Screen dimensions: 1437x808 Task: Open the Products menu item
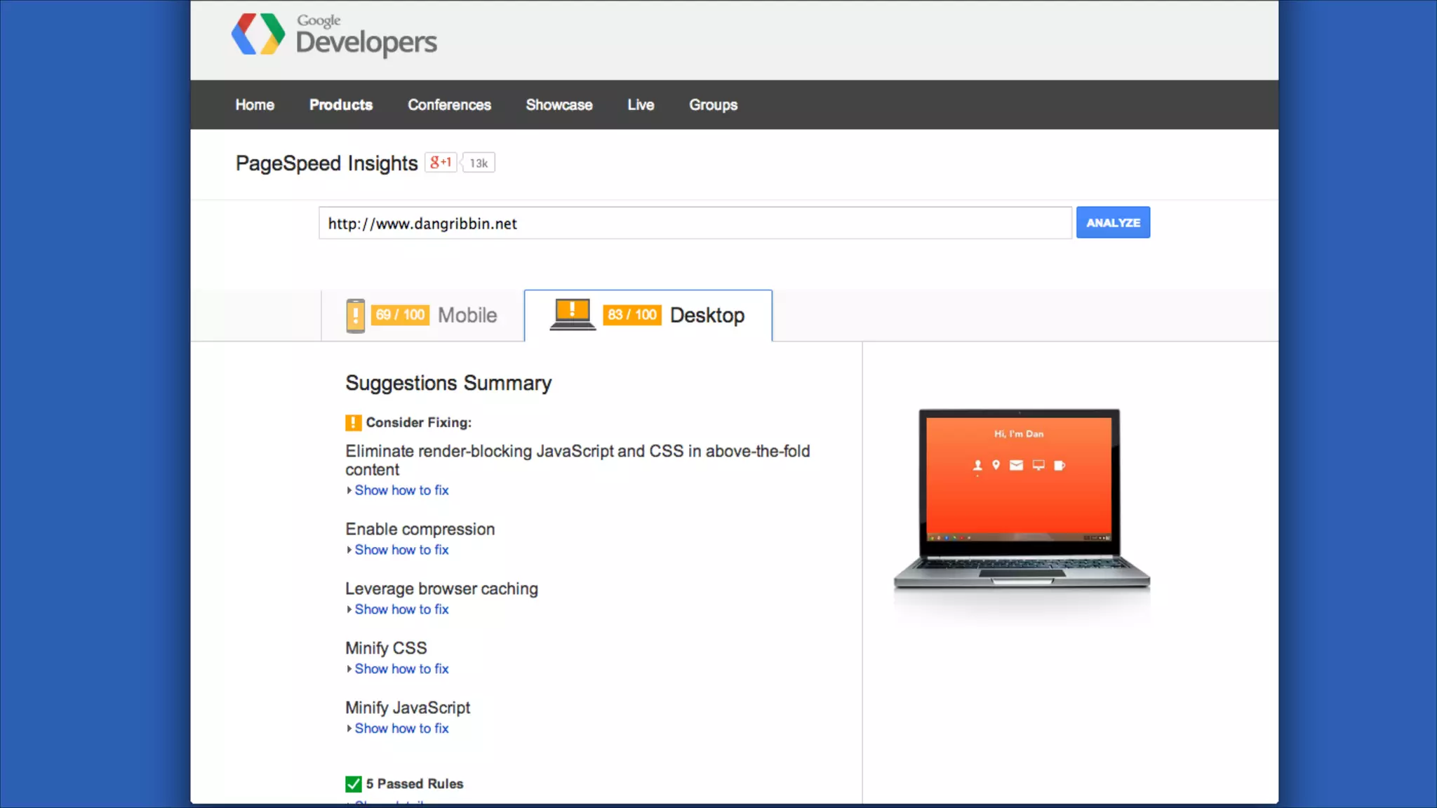point(341,105)
